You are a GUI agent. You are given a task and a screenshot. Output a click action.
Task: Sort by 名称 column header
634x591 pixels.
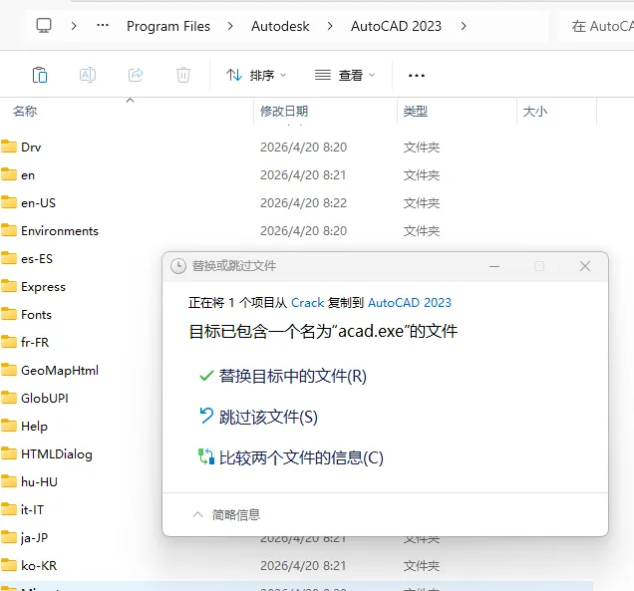click(25, 112)
